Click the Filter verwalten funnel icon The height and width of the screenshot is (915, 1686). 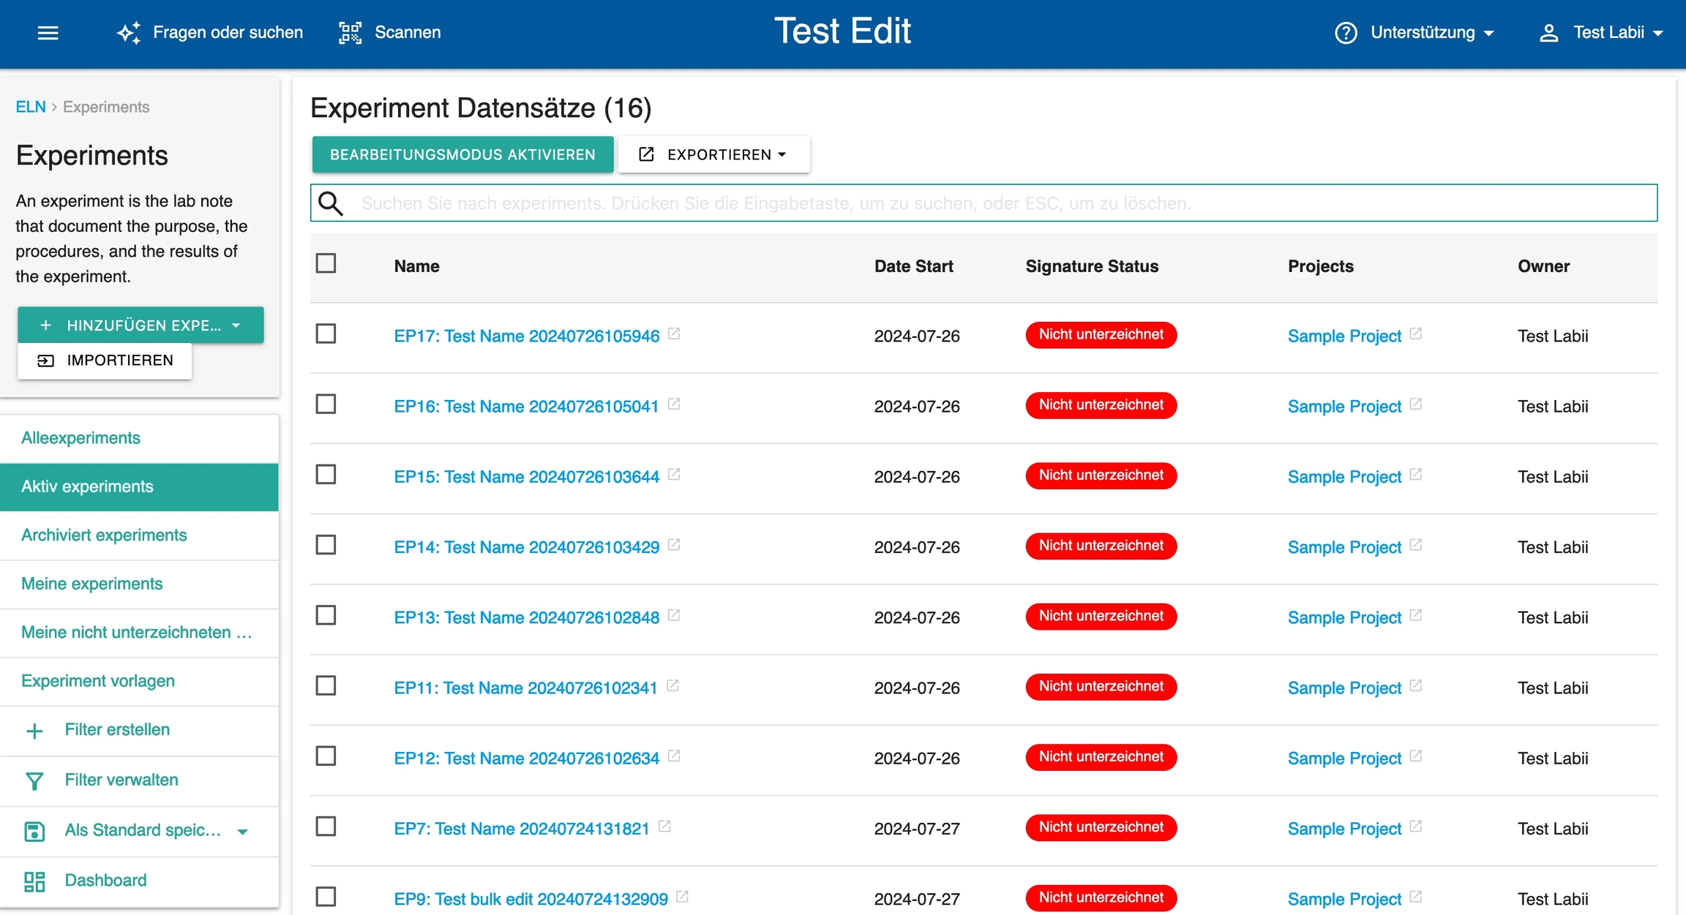click(34, 780)
